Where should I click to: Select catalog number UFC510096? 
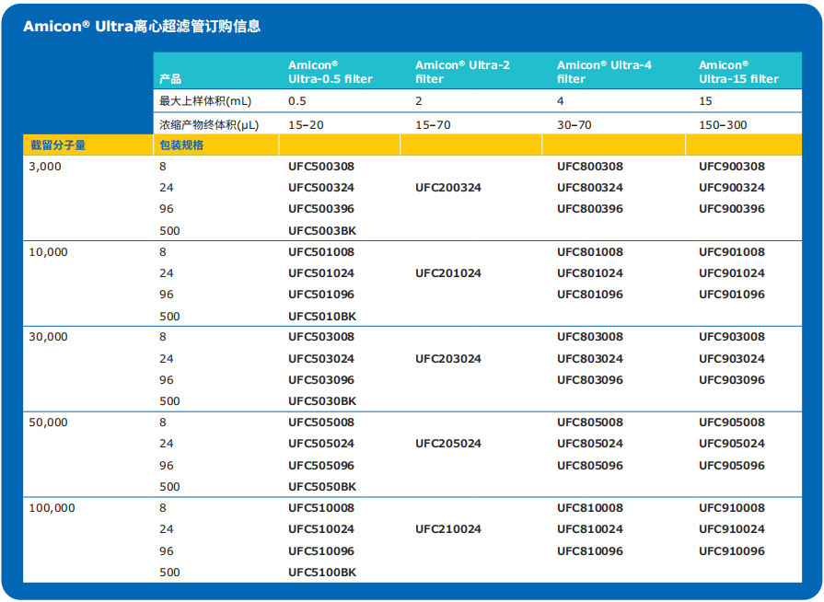point(321,551)
